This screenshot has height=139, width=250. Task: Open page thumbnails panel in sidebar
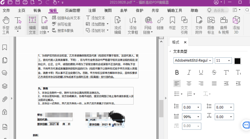pos(5,60)
